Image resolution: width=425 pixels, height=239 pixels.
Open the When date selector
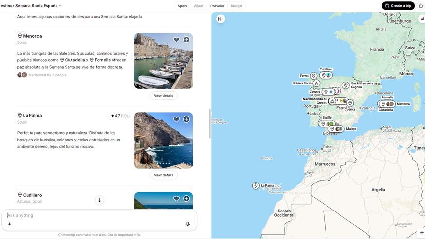pos(198,6)
